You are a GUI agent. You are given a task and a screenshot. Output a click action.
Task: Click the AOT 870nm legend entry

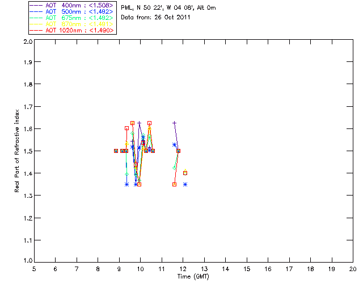tap(72, 24)
